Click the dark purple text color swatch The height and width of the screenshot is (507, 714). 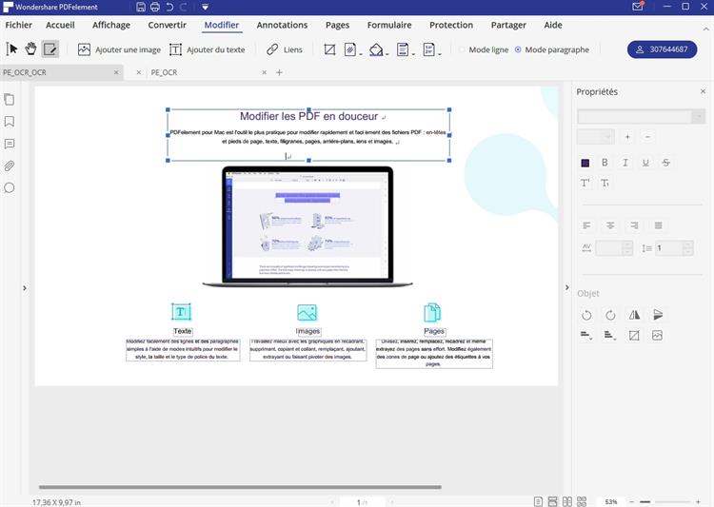point(585,163)
